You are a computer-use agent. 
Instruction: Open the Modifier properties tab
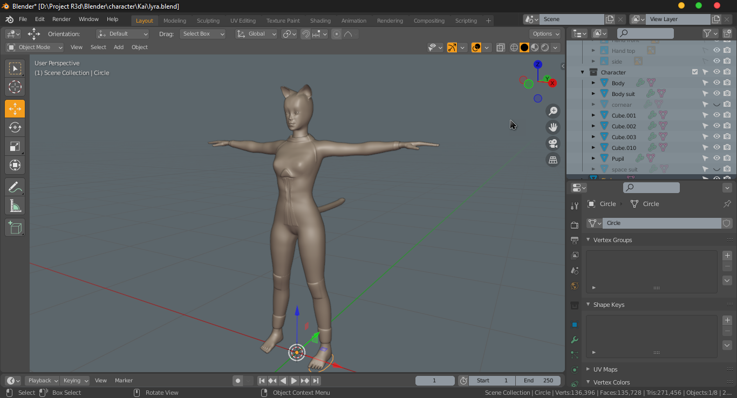[x=575, y=340]
